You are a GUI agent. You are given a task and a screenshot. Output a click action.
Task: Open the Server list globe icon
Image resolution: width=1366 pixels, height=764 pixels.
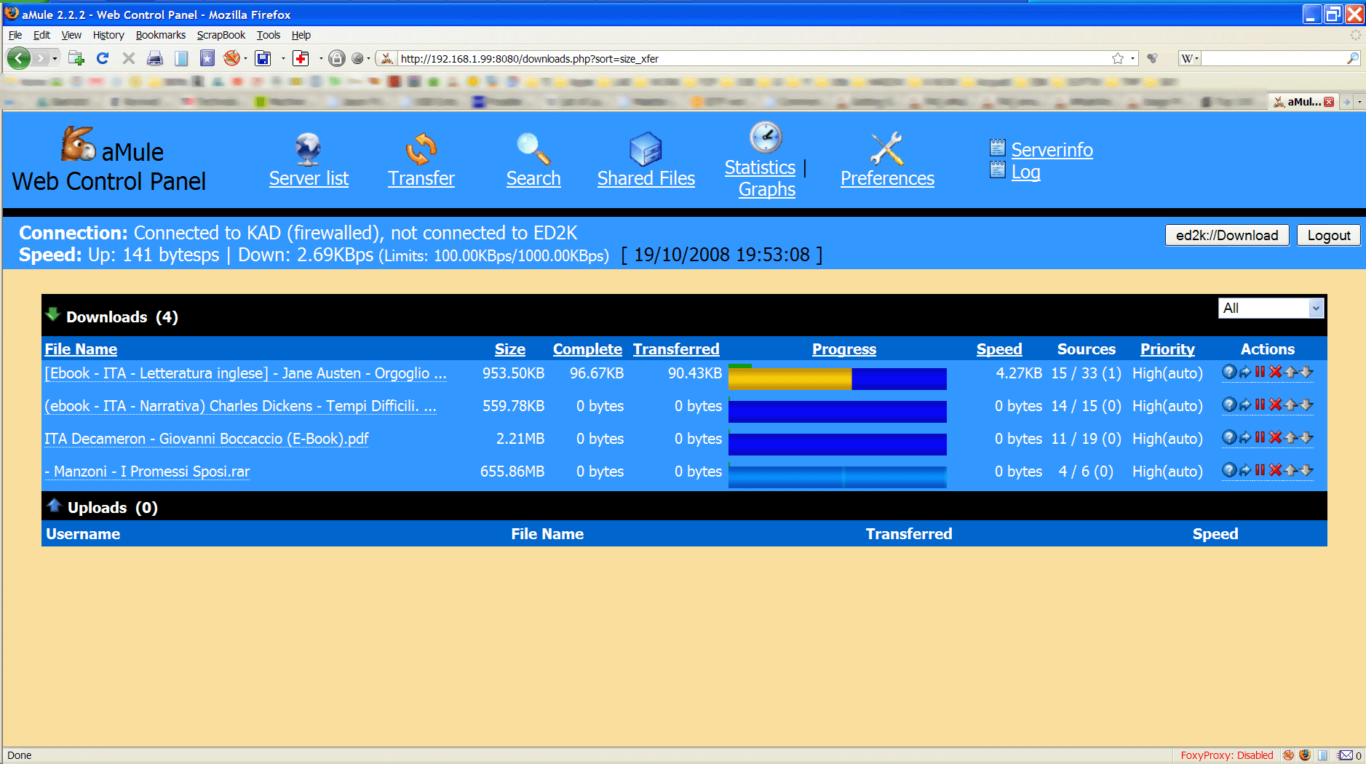(309, 149)
